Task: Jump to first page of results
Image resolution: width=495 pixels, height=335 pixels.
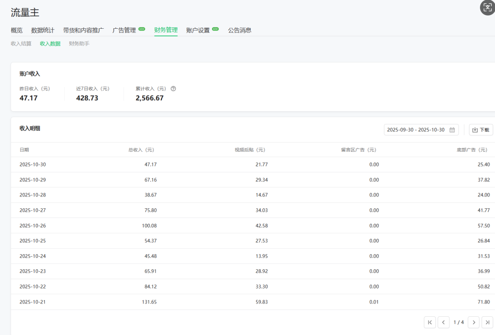Action: [429, 322]
